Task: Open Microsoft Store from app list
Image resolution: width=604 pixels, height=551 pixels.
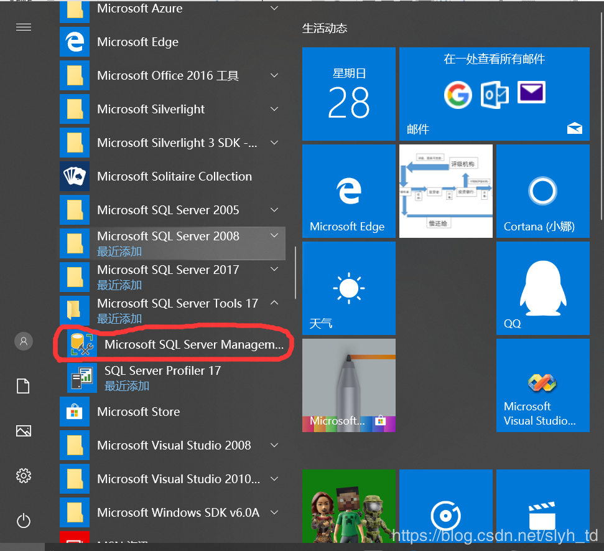Action: pyautogui.click(x=138, y=412)
